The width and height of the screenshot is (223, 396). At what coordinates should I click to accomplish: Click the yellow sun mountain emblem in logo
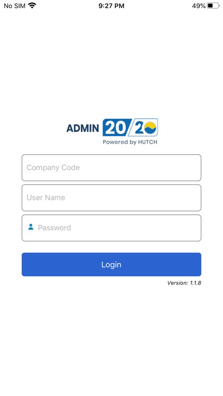(150, 128)
